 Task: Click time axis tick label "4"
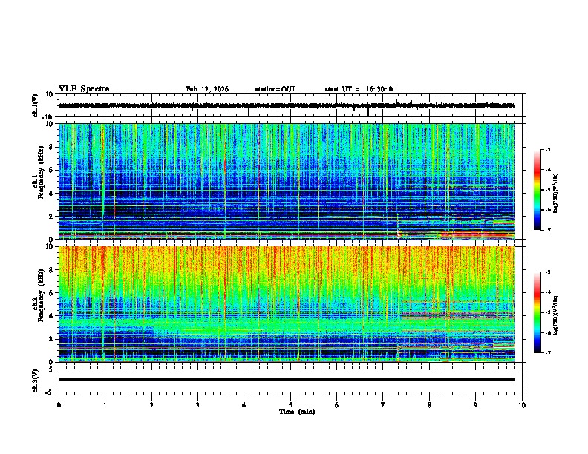pyautogui.click(x=244, y=405)
